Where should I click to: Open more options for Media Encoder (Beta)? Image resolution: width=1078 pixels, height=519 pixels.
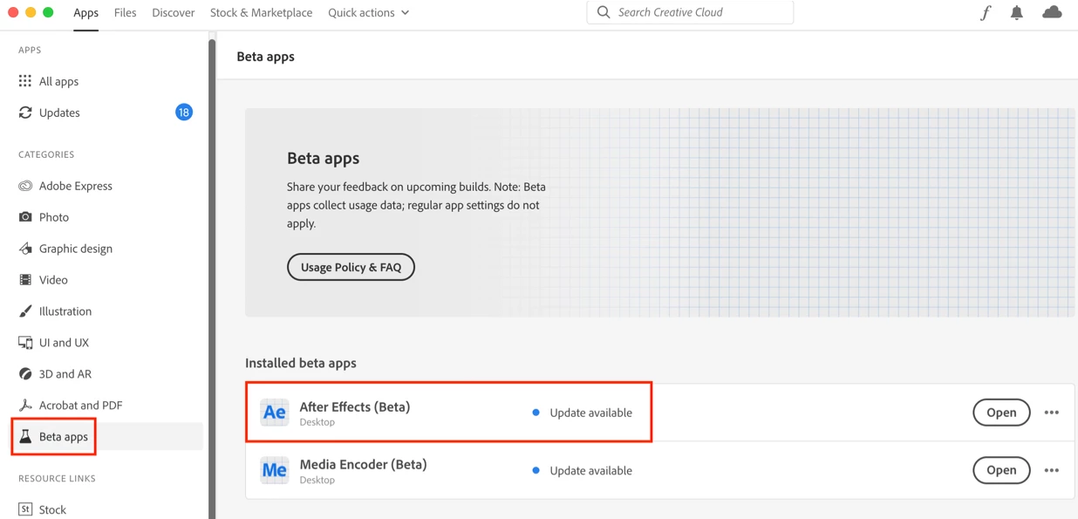[1052, 470]
